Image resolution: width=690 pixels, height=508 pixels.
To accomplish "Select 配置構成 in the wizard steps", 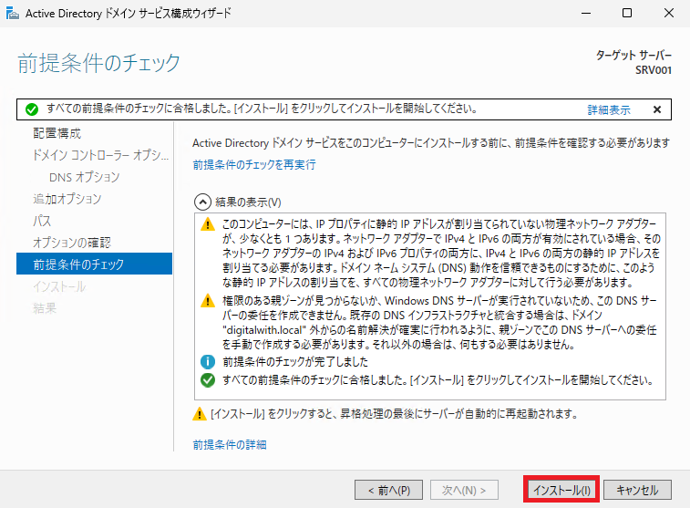I will click(x=57, y=133).
